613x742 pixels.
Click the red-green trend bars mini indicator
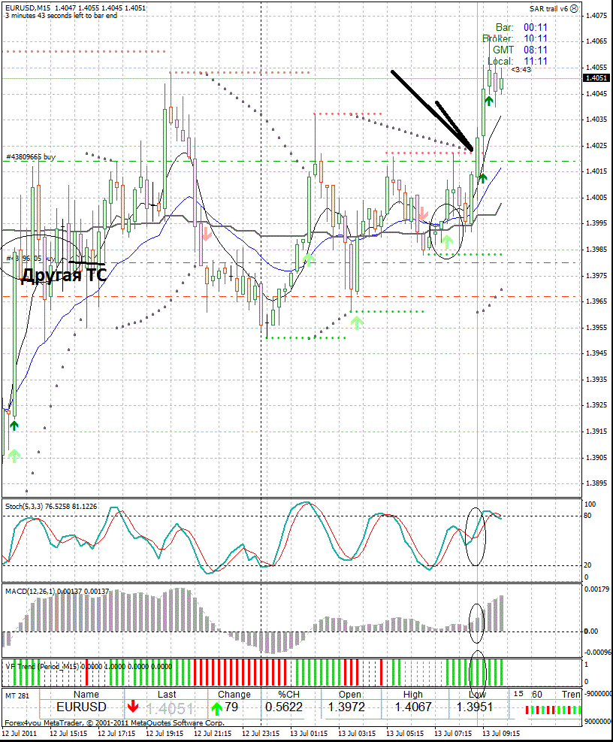tap(553, 710)
